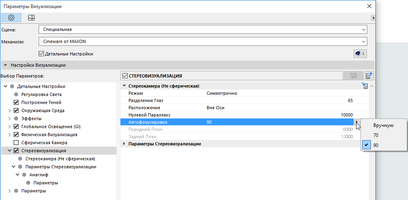Click the Разделение Глаз value 65
This screenshot has width=408, height=200.
coord(350,100)
